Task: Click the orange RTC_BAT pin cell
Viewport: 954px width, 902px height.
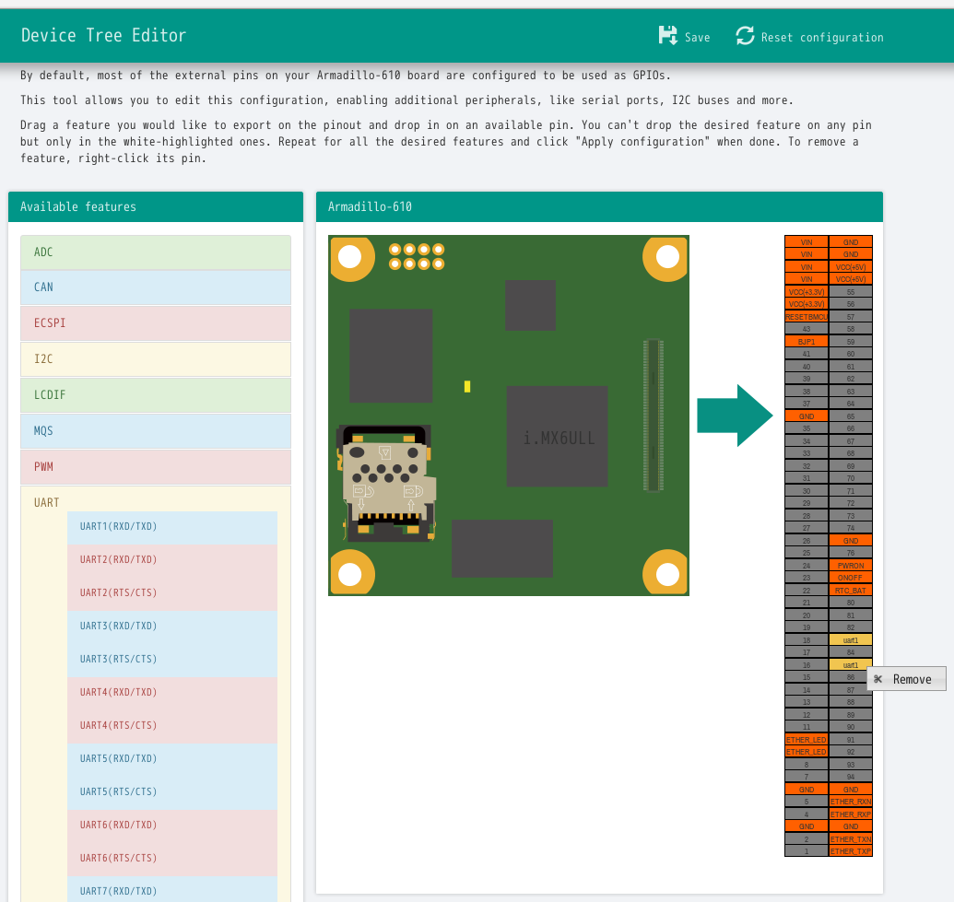Action: click(x=850, y=590)
